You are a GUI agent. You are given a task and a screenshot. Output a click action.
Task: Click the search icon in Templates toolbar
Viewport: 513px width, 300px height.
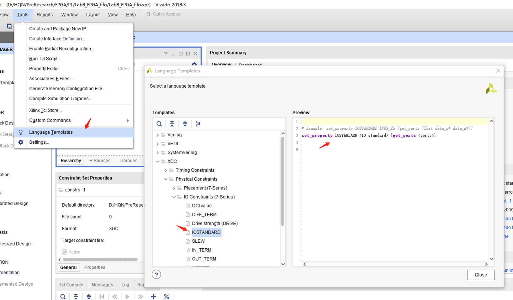159,124
